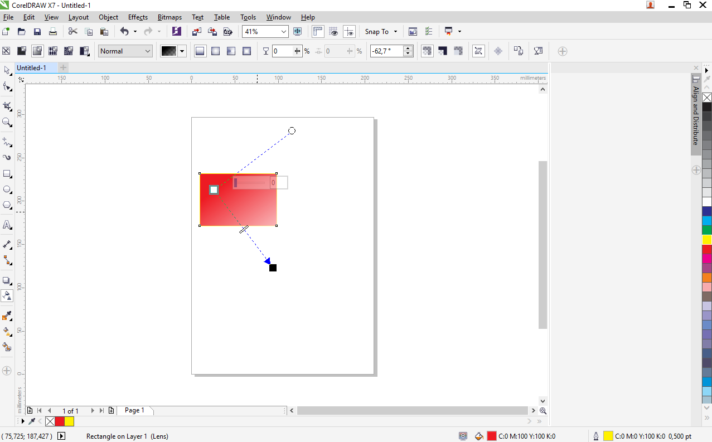Image resolution: width=712 pixels, height=442 pixels.
Task: Select the Interactive Fill tool
Action: (x=7, y=332)
